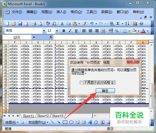Screen dimensions: 156x133
Task: Align text right
Action: 96,31
